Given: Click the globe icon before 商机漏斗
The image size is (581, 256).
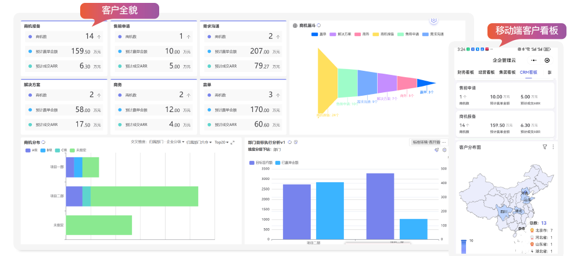Looking at the screenshot, I should click(x=295, y=26).
